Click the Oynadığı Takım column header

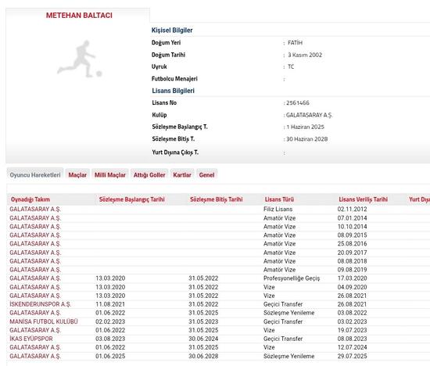pyautogui.click(x=30, y=199)
